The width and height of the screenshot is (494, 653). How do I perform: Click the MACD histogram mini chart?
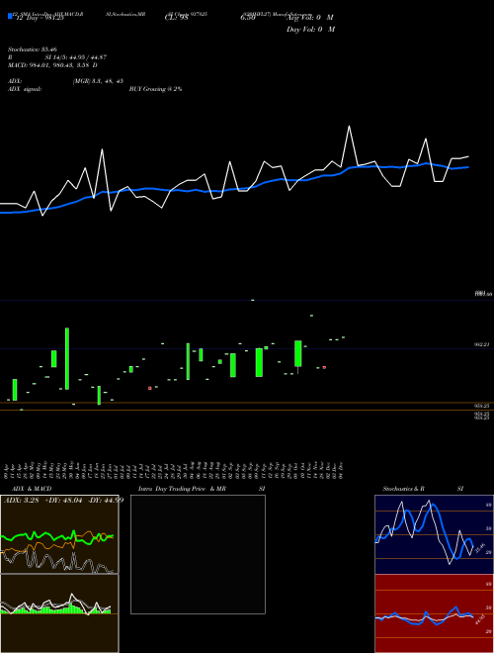tap(59, 613)
